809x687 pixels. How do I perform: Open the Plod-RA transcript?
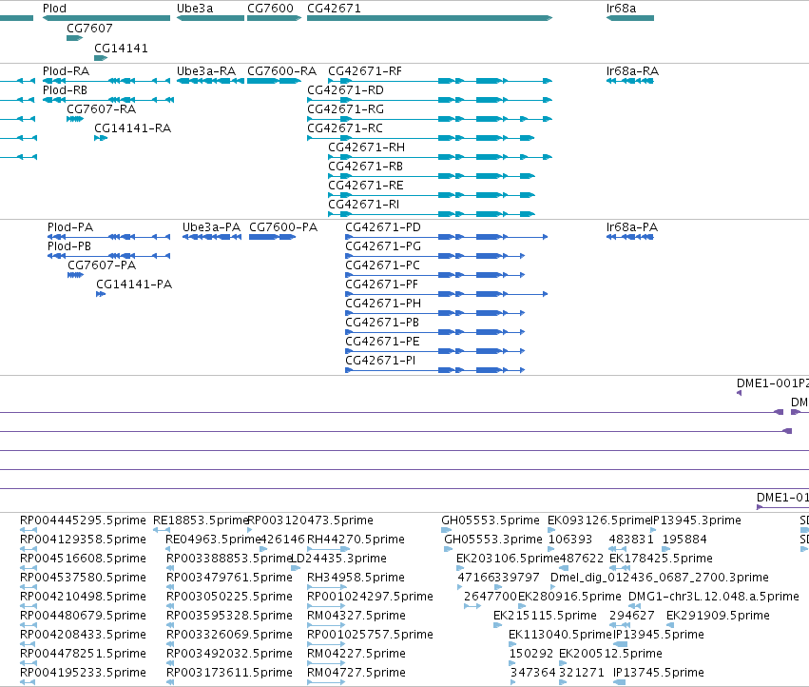(66, 71)
